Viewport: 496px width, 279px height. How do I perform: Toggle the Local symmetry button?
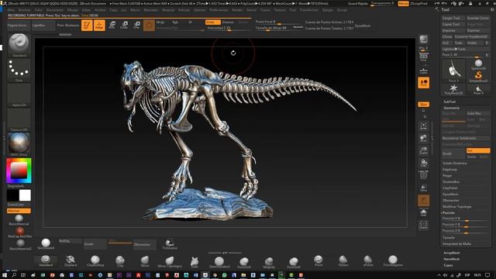[x=424, y=83]
